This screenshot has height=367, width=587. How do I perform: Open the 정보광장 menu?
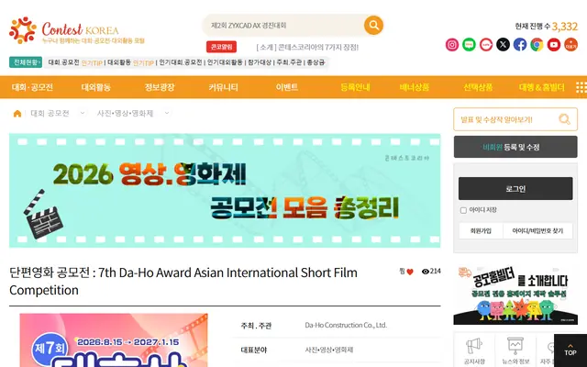(x=160, y=87)
